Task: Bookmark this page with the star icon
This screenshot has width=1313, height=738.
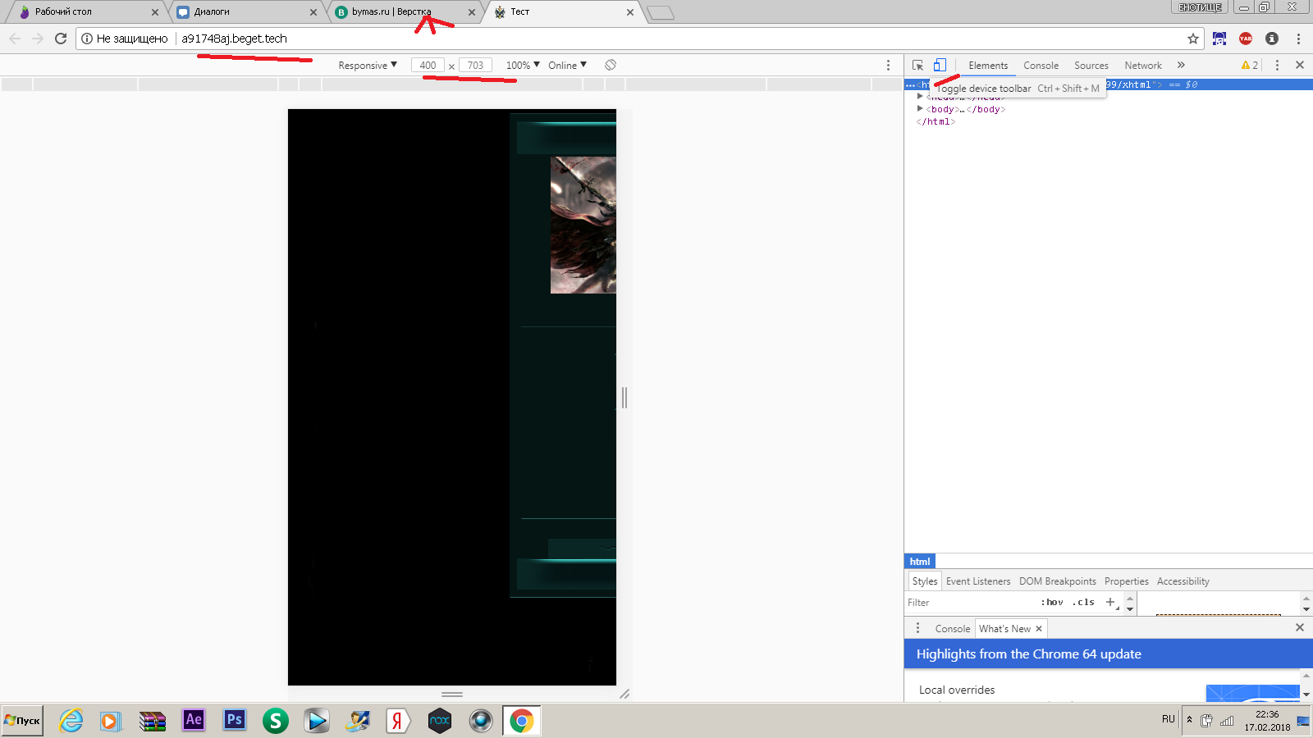Action: click(x=1192, y=39)
